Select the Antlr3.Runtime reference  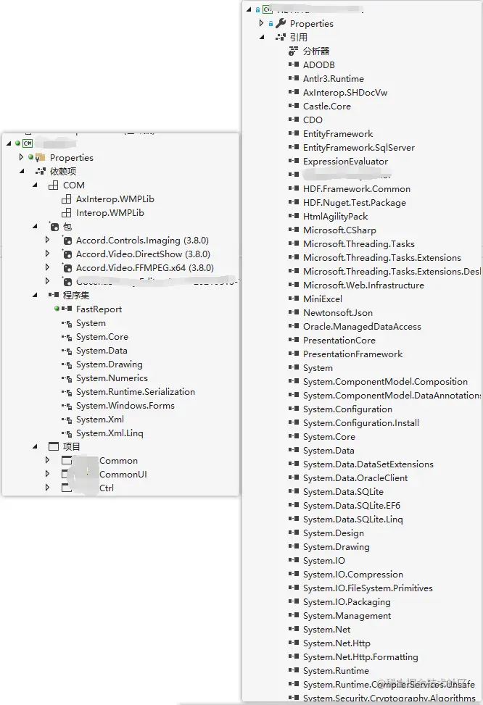click(333, 79)
